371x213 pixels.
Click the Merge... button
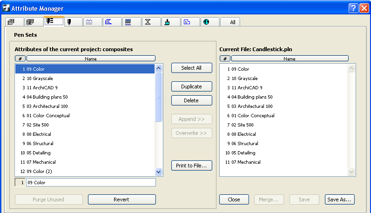pos(269,200)
